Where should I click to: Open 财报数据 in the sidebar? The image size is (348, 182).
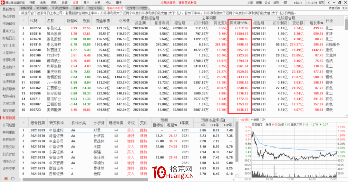9,118
